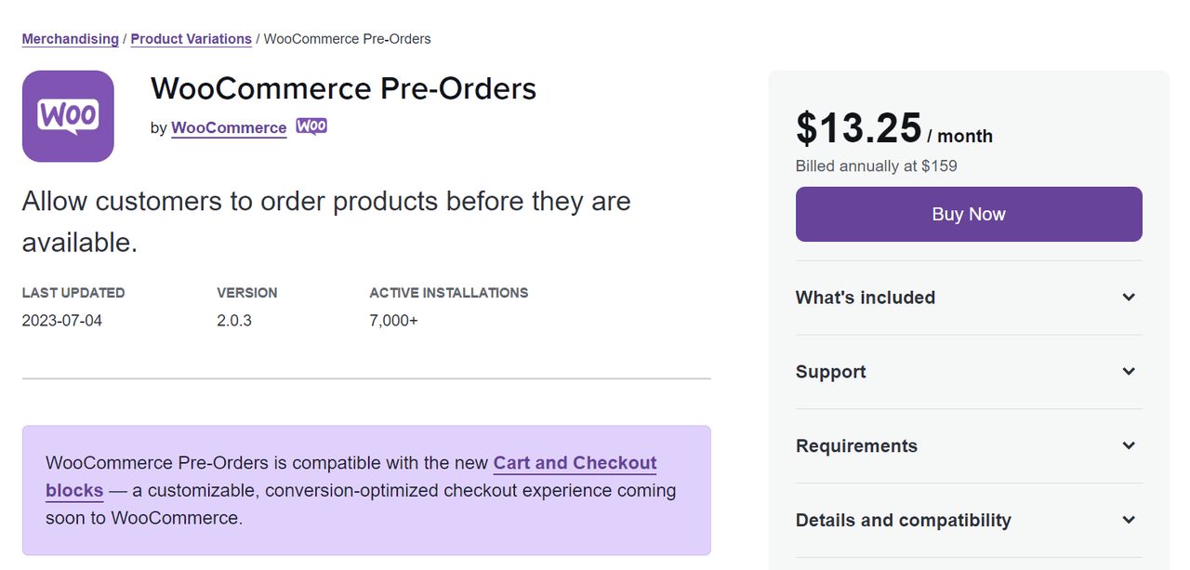
Task: Click the small Woo badge beside WooCommerce
Action: [311, 126]
